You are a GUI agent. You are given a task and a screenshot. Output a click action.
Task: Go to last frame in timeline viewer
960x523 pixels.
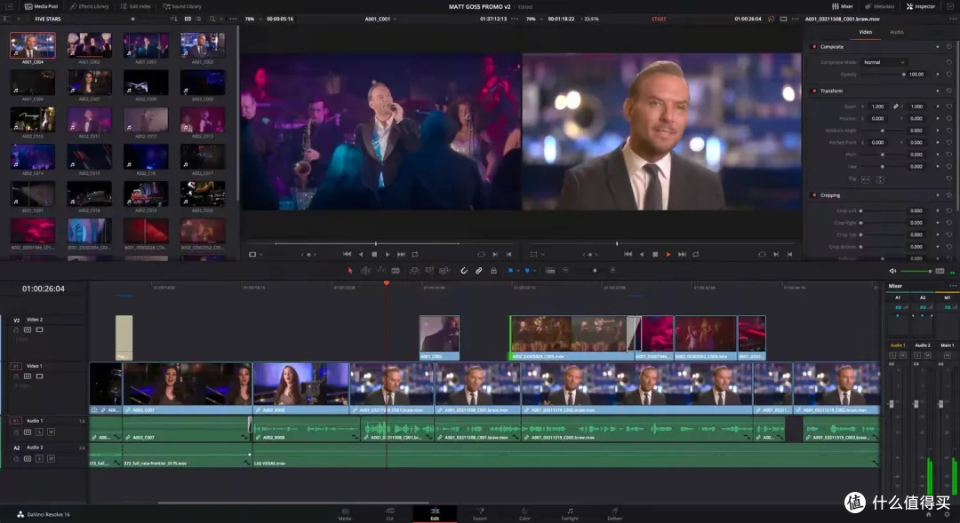[682, 255]
